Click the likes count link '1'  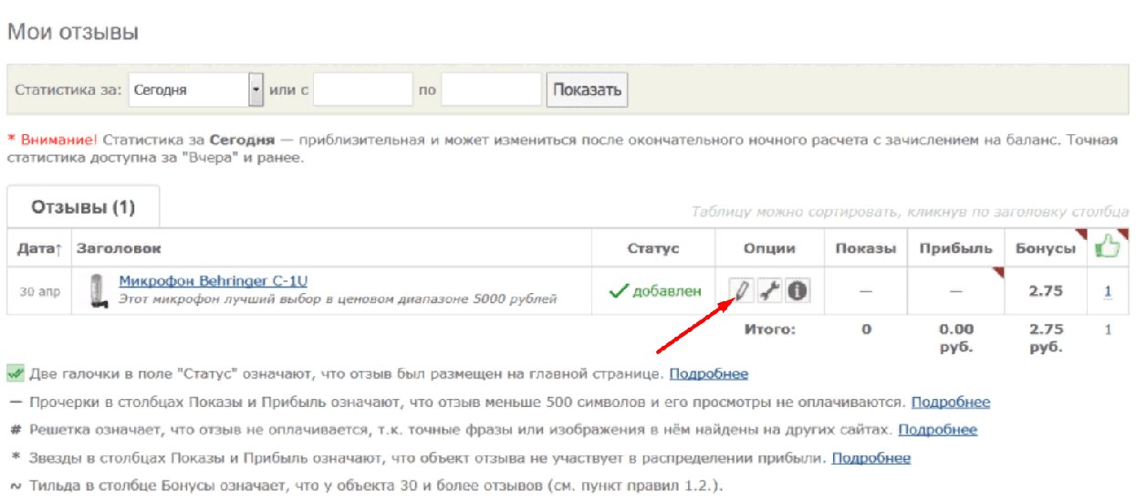[1108, 291]
